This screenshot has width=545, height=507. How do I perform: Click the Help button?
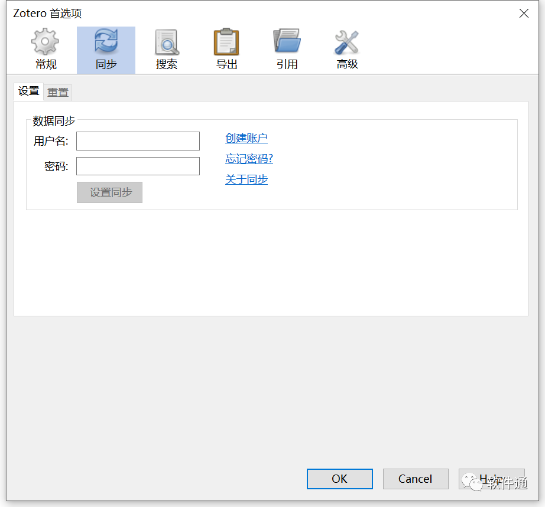(x=491, y=479)
